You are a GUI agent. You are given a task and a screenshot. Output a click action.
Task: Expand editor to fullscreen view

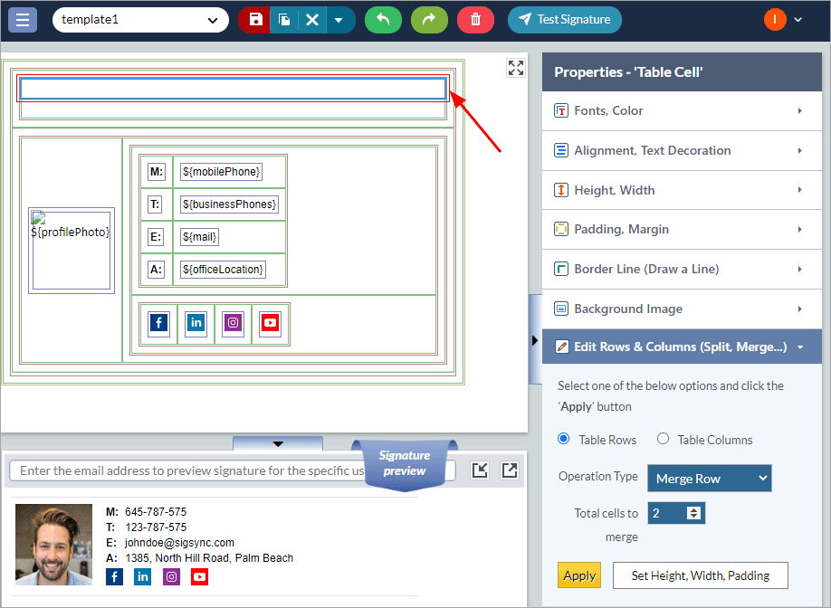pyautogui.click(x=516, y=68)
